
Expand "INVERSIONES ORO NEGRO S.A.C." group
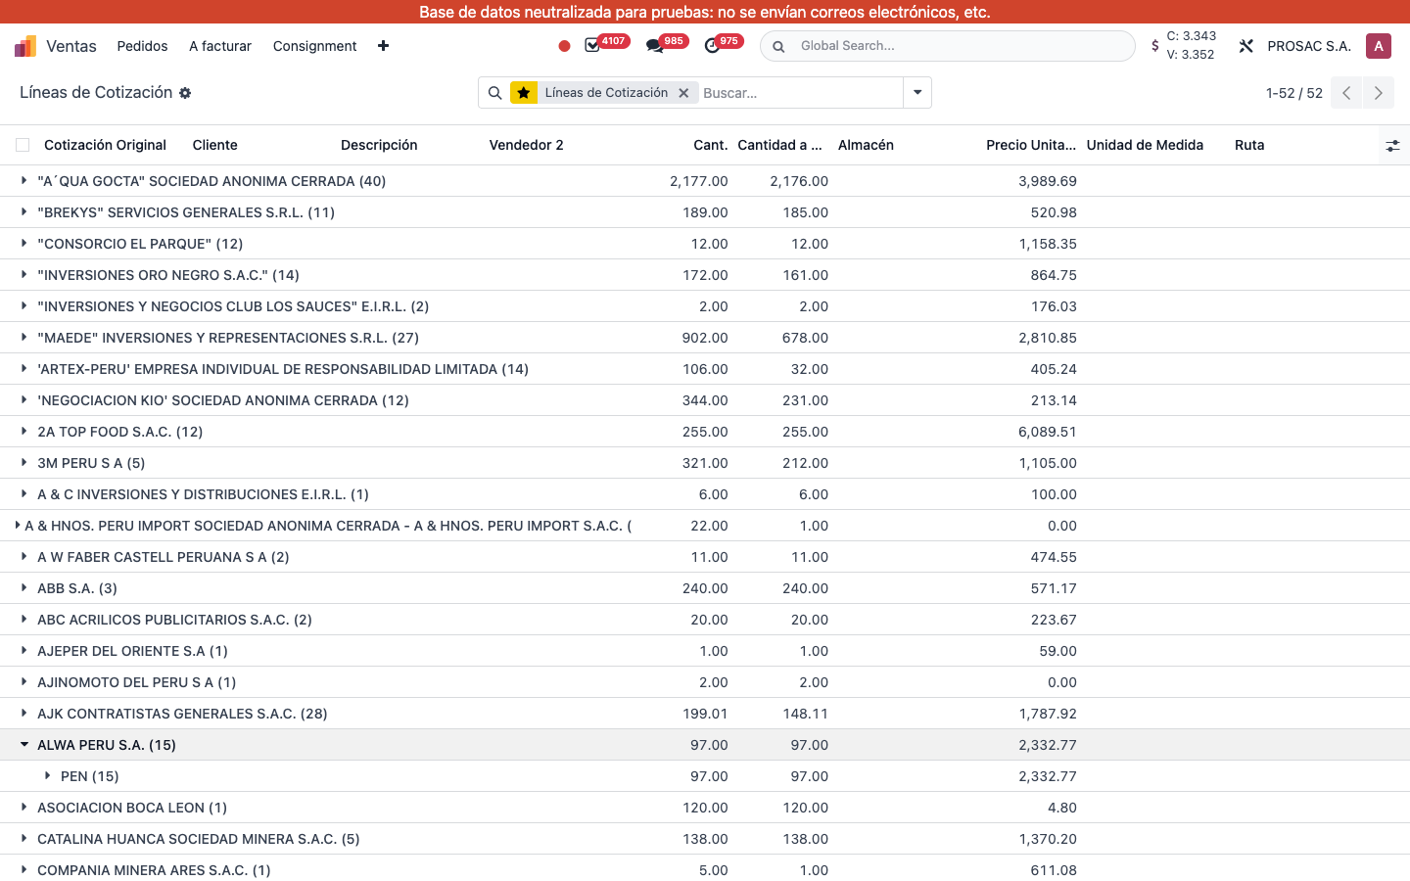tap(23, 275)
